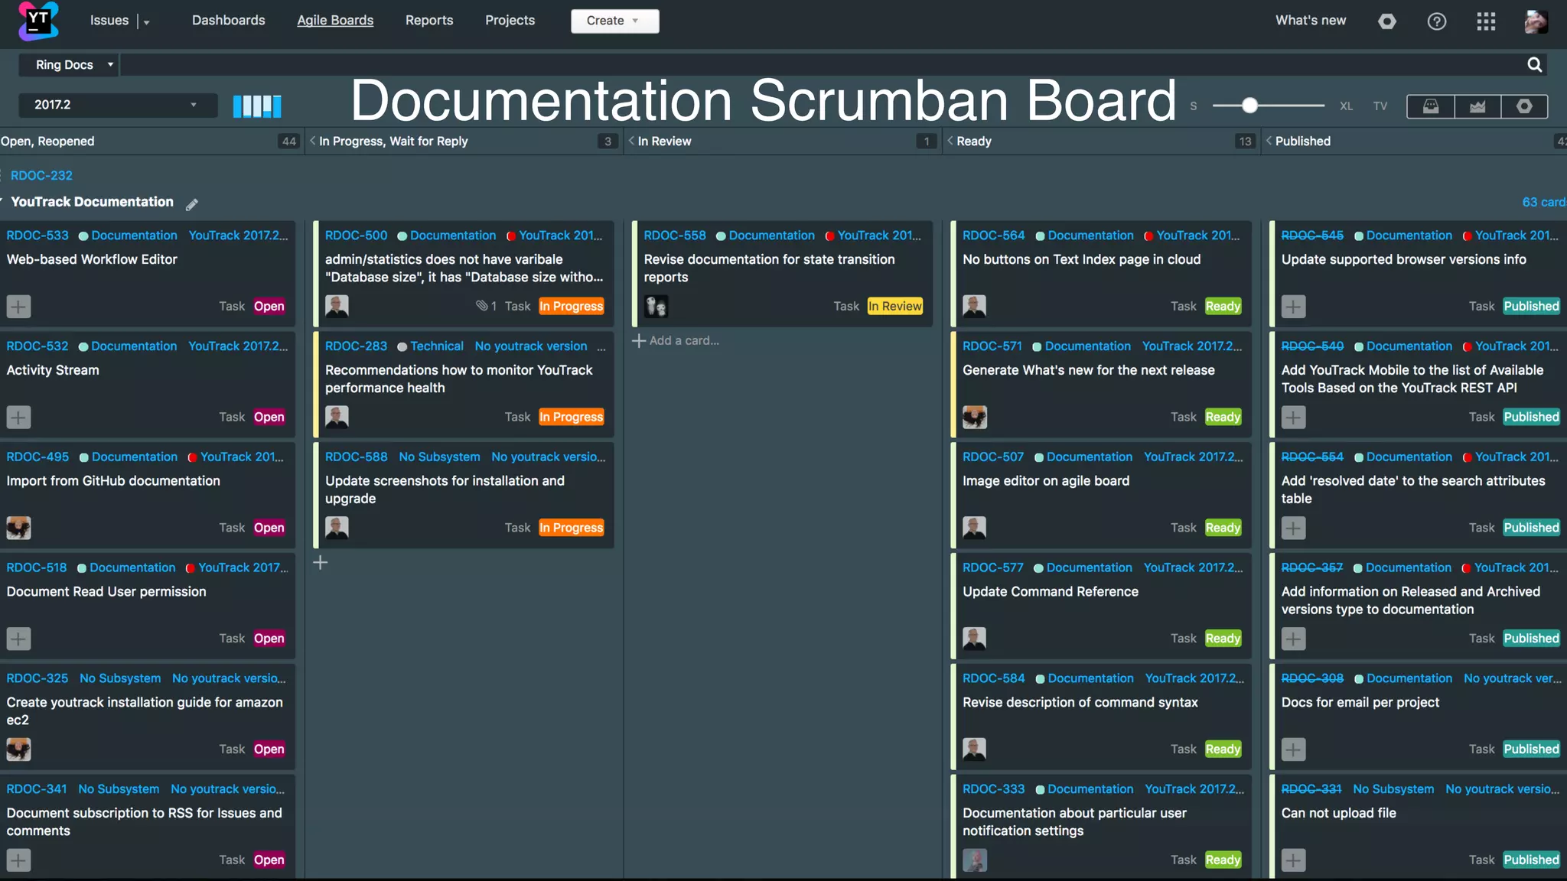Click In Review state badge on RDOC-558
Image resolution: width=1567 pixels, height=881 pixels.
pyautogui.click(x=895, y=307)
